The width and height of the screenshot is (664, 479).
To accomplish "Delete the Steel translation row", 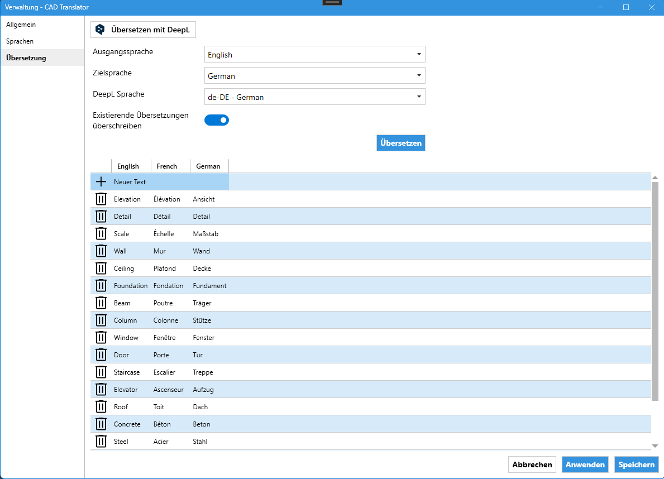I will coord(101,442).
